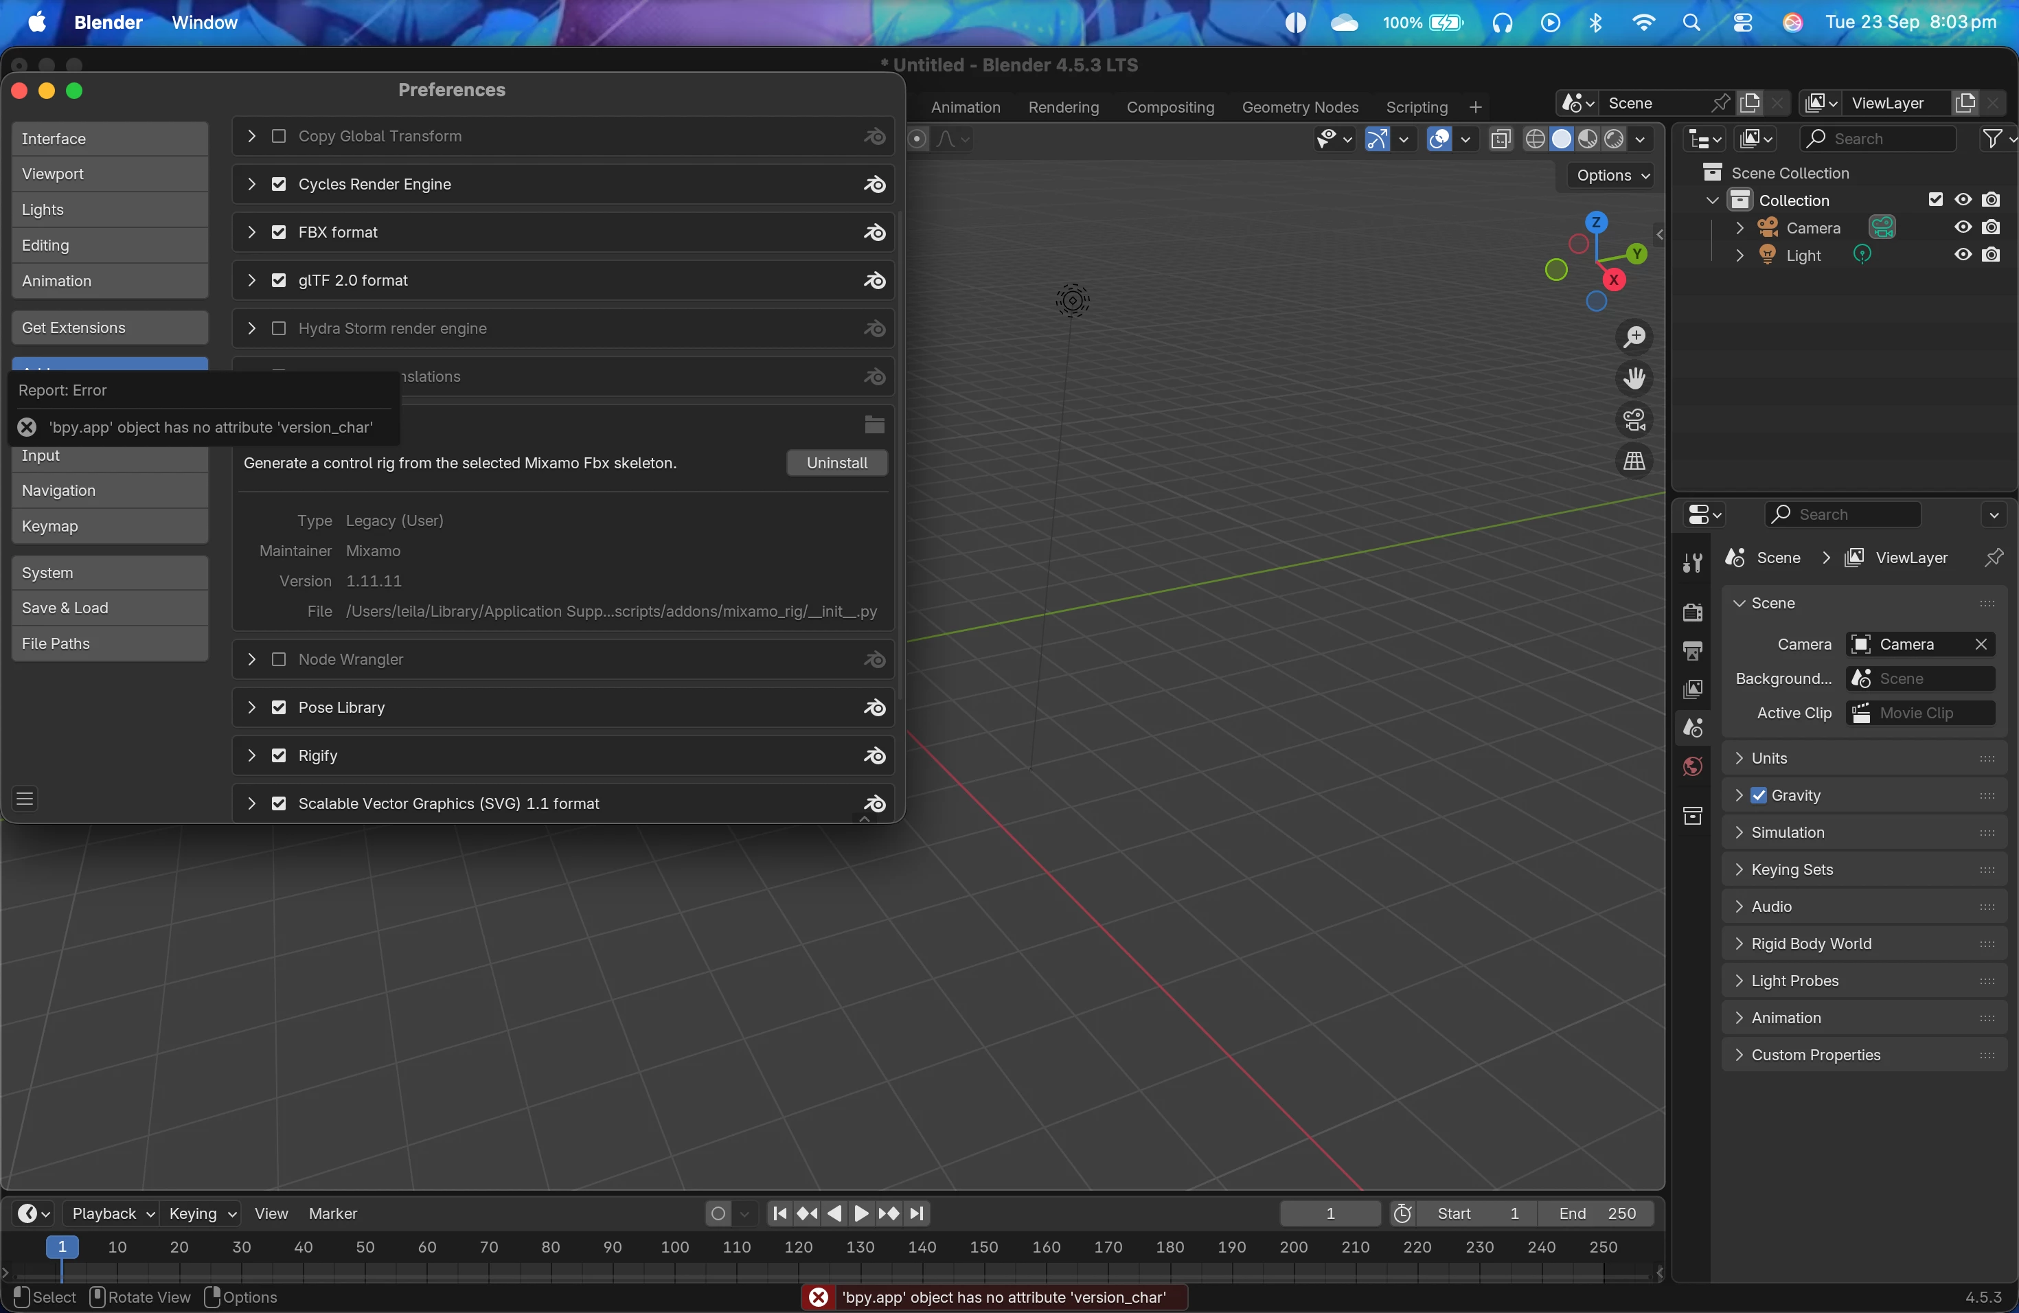Click the Uninstall button
Image resolution: width=2019 pixels, height=1313 pixels.
click(x=836, y=463)
